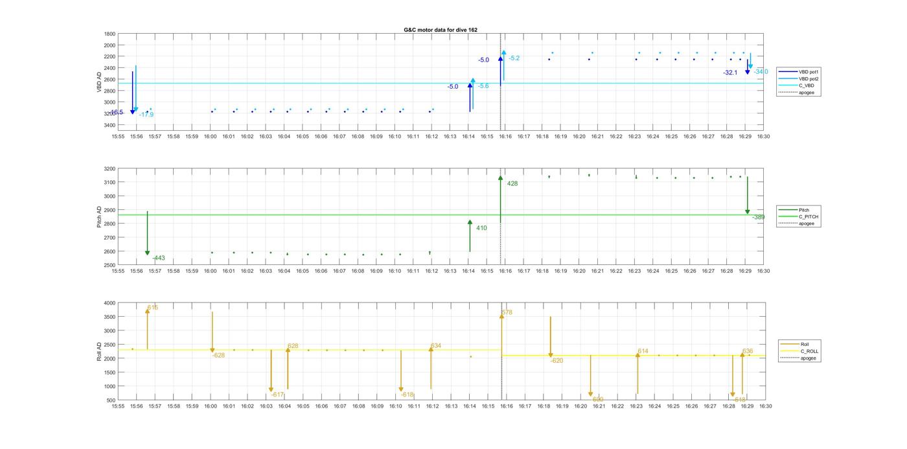Image resolution: width=907 pixels, height=449 pixels.
Task: Click the "-443" pitch data label
Action: tap(159, 258)
